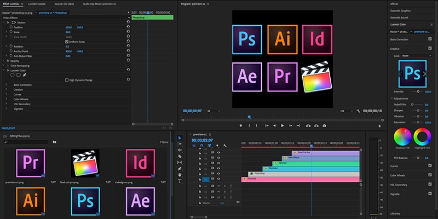Open the Libraries panel tab
The height and width of the screenshot is (219, 438).
click(x=395, y=214)
